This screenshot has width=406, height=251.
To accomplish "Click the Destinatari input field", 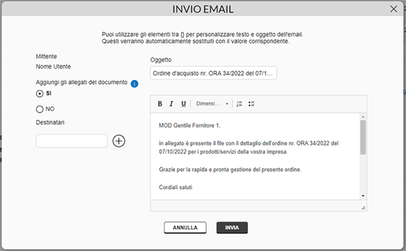I will [72, 141].
